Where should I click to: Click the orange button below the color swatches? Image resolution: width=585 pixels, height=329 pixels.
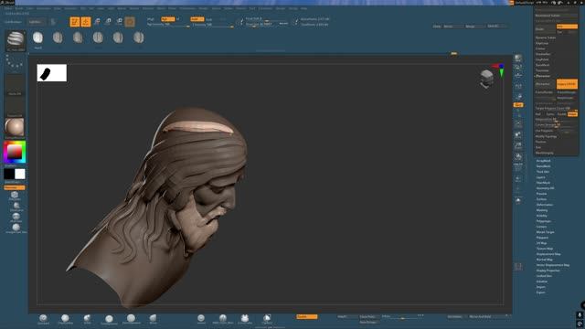point(15,187)
